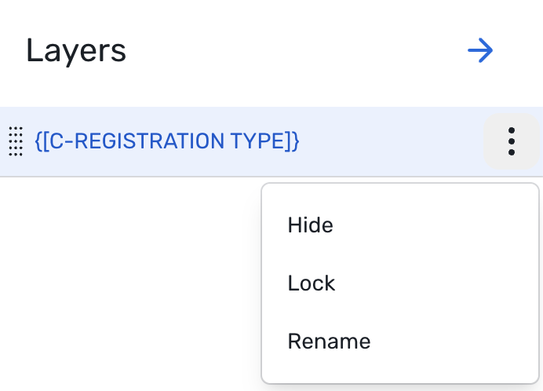Image resolution: width=543 pixels, height=391 pixels.
Task: Lock the C-REGISTRATION TYPE layer
Action: pos(312,283)
